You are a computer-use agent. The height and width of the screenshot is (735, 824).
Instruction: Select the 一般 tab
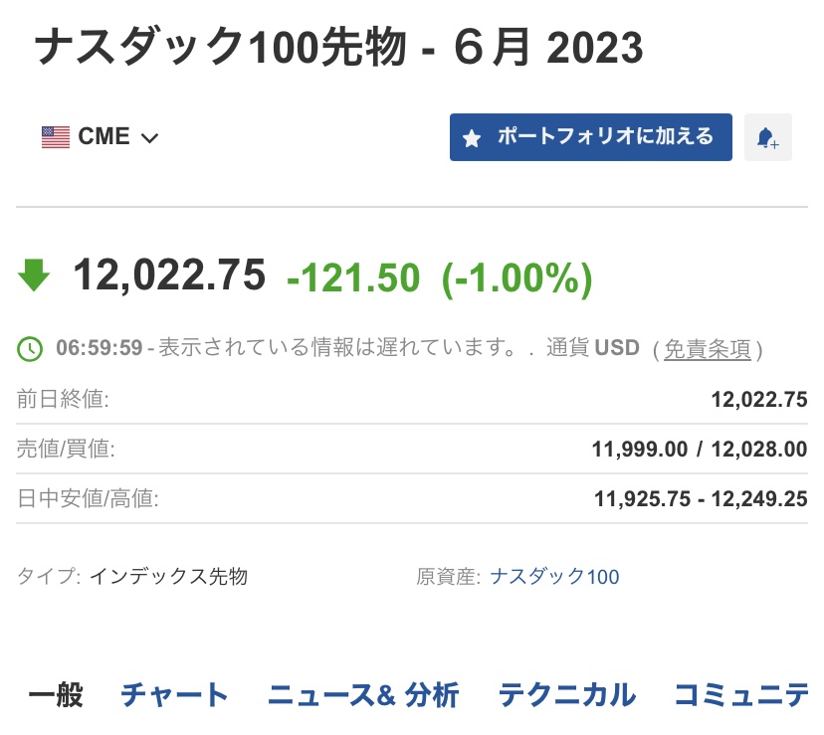click(x=56, y=694)
